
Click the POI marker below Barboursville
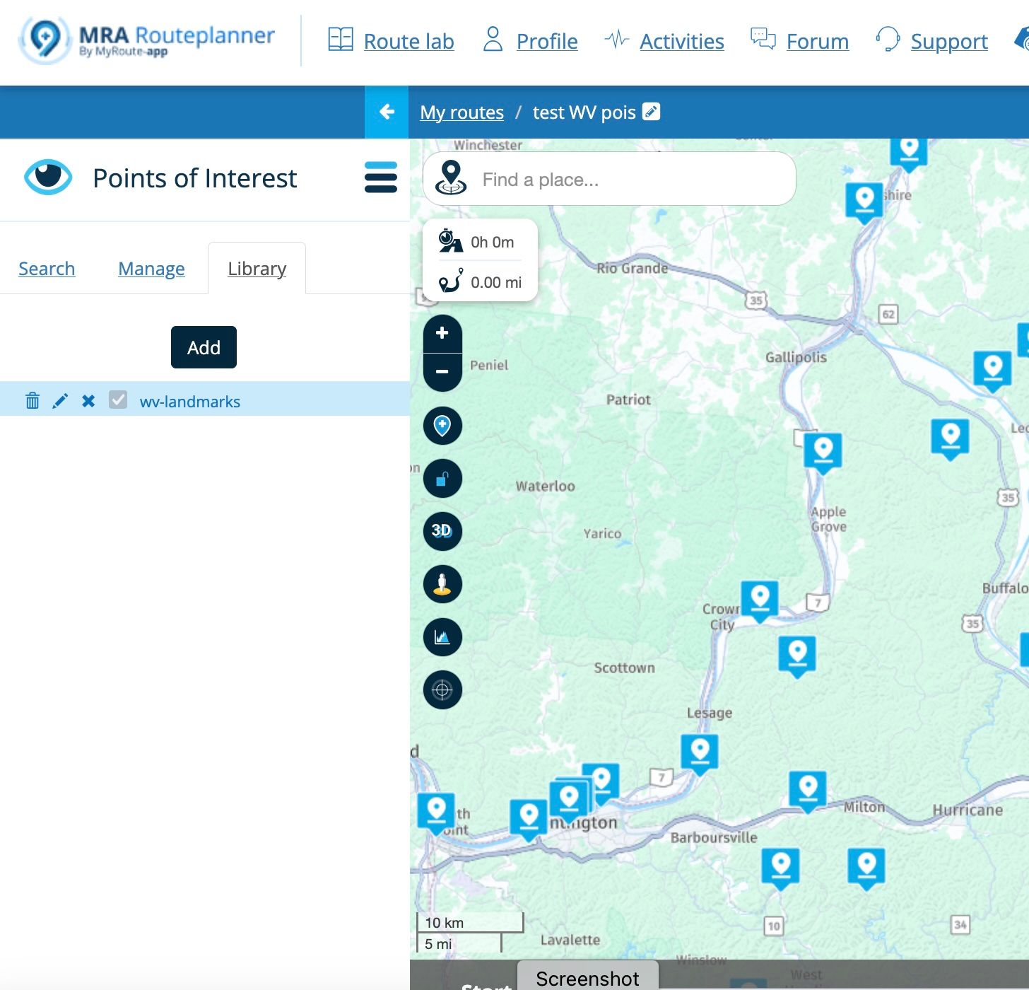780,868
